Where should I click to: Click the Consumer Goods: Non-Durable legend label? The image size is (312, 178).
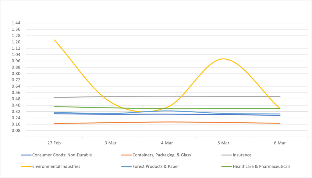coord(62,155)
